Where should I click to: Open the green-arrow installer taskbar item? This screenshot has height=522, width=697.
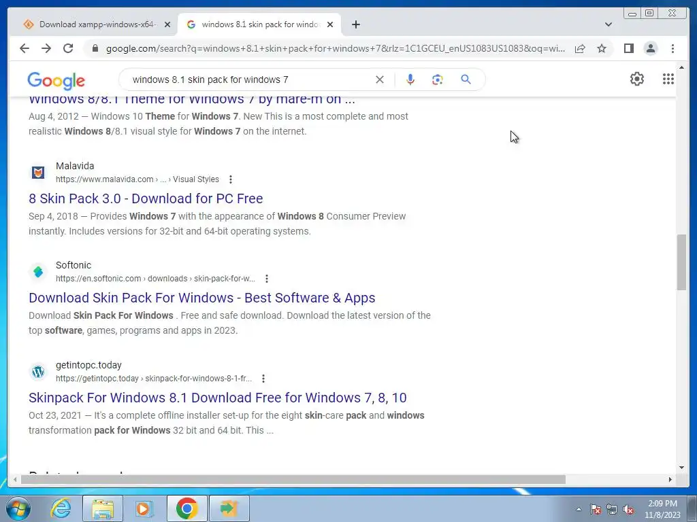click(x=229, y=508)
